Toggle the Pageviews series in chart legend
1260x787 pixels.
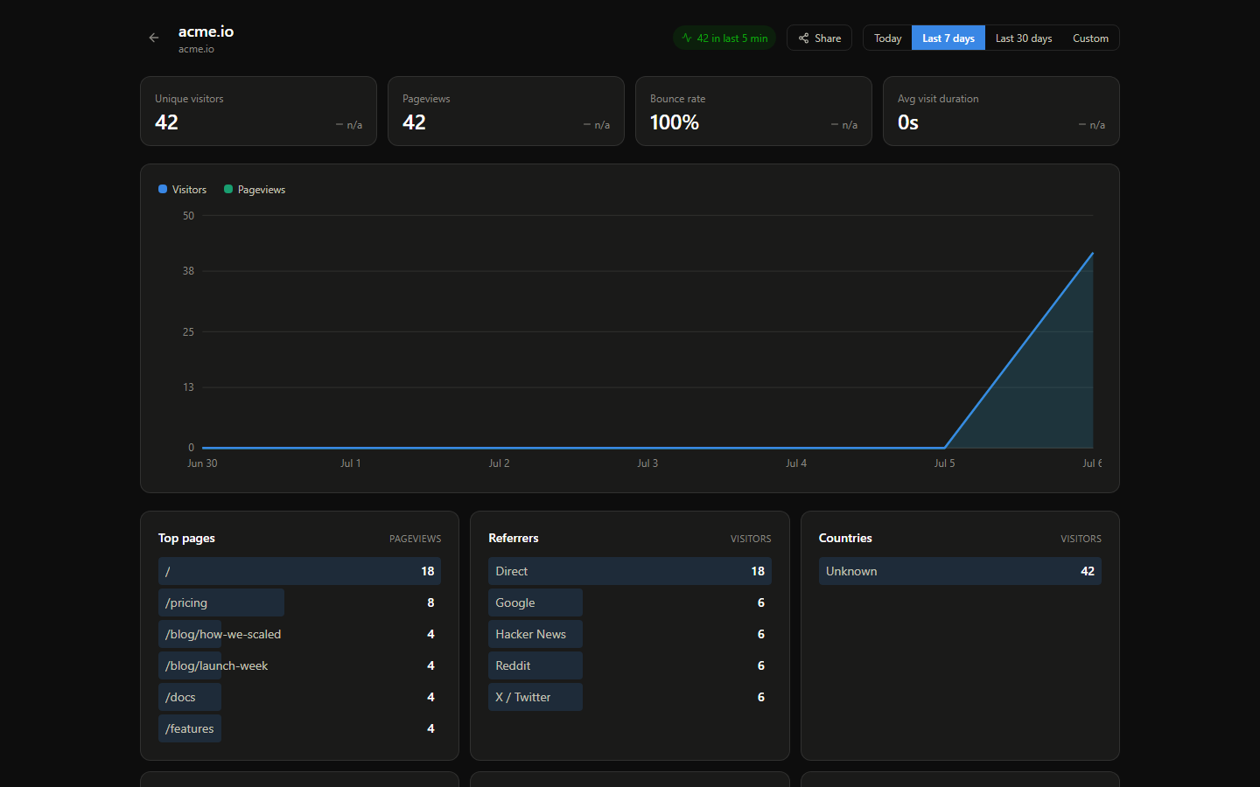[255, 189]
